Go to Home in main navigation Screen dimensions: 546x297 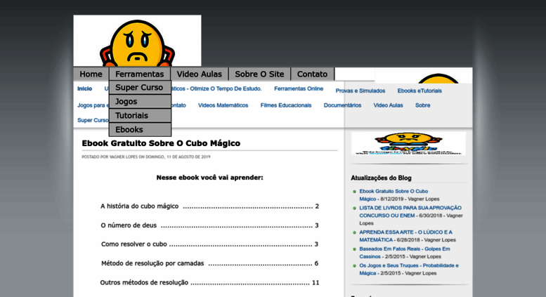[x=91, y=74]
